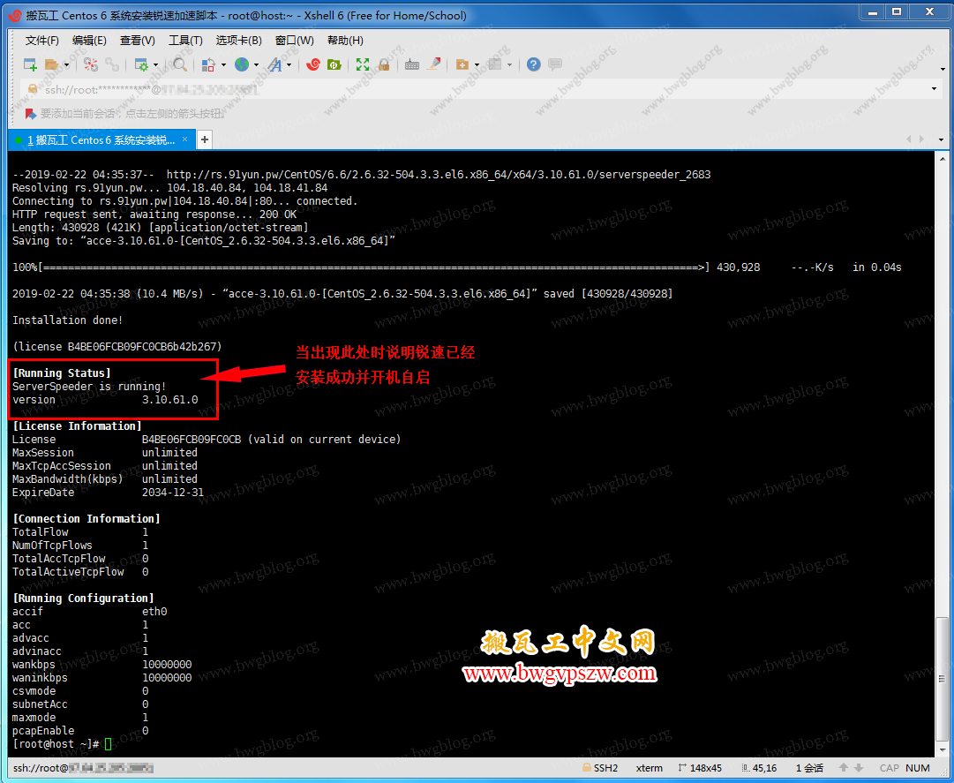Expand the Properties dropdown arrow

click(155, 65)
